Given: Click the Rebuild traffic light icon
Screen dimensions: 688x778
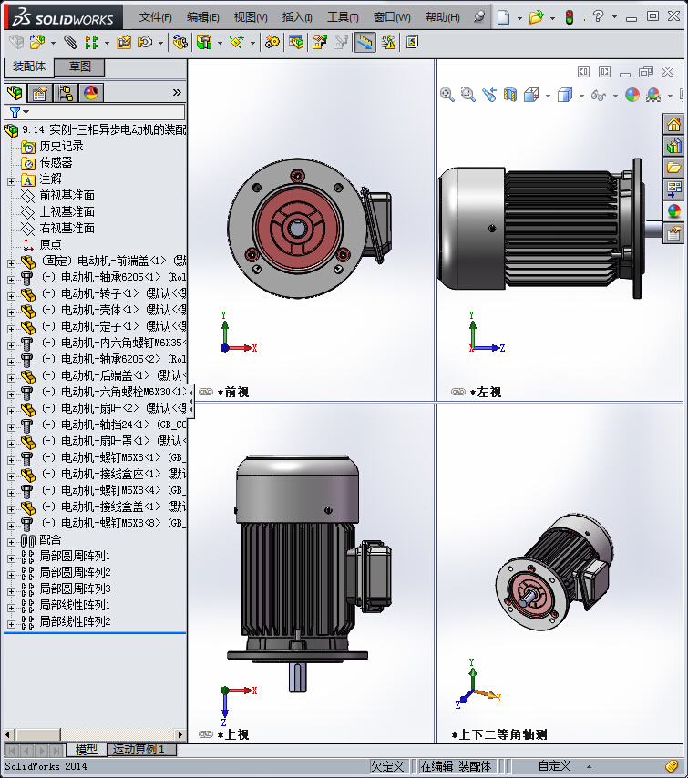Looking at the screenshot, I should [570, 17].
